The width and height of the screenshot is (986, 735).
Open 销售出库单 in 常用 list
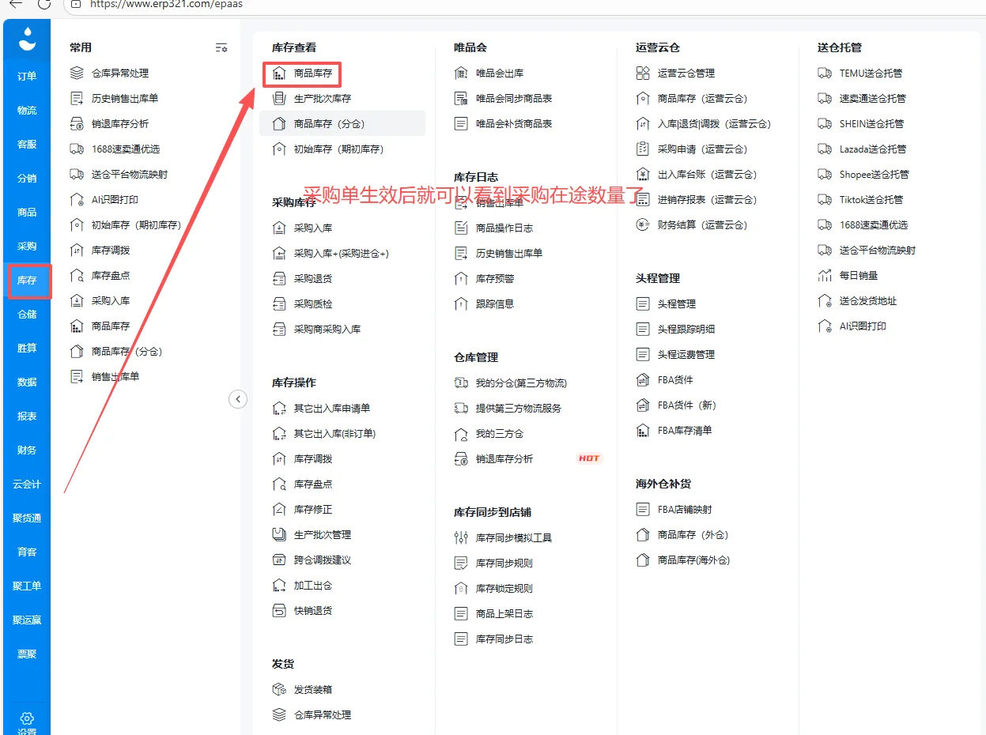click(115, 377)
